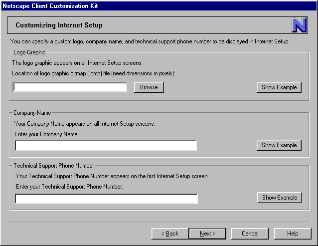Click the Customizing Internet Setup heading
This screenshot has height=246, width=318.
pos(59,25)
